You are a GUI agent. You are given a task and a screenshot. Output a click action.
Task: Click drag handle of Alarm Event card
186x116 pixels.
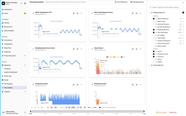tap(92, 49)
